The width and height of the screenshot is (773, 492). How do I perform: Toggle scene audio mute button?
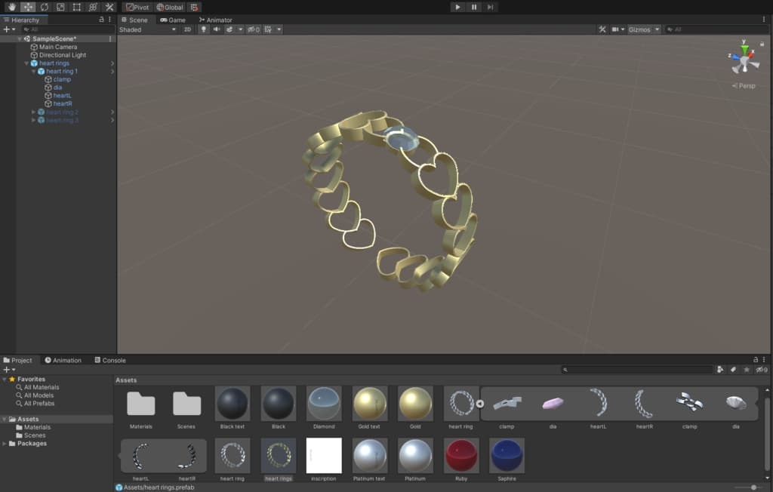point(217,29)
